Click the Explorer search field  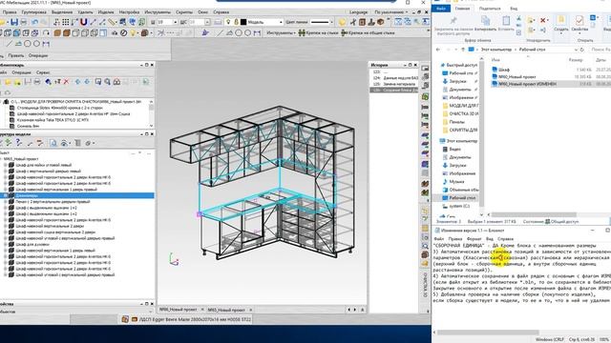(x=600, y=50)
